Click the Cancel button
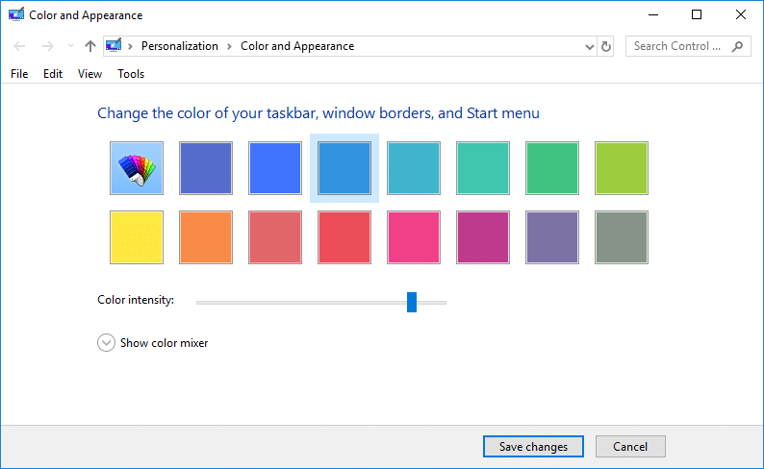The width and height of the screenshot is (764, 469). (x=630, y=447)
